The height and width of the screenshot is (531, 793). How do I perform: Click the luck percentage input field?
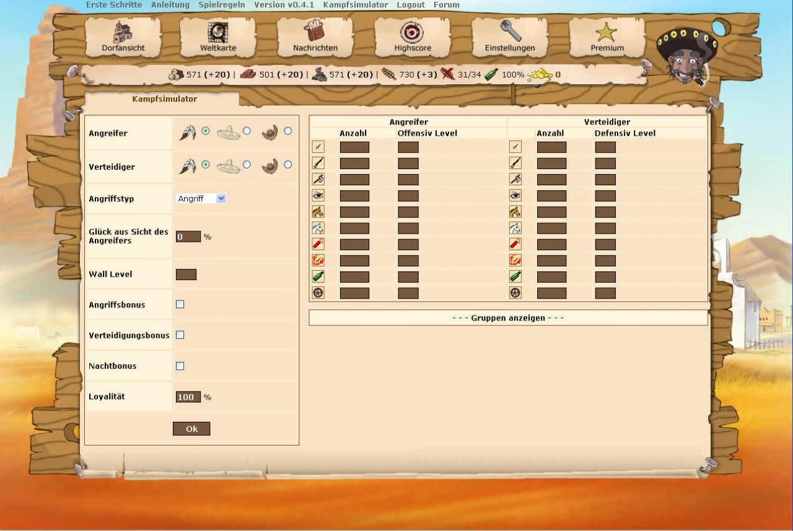(188, 237)
